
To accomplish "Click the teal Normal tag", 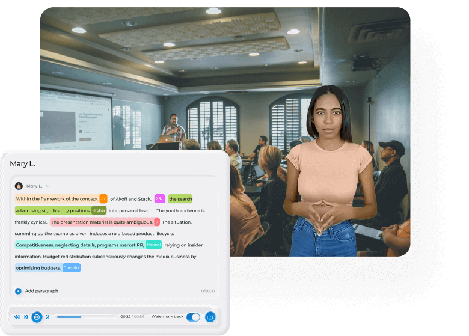I will tap(154, 245).
